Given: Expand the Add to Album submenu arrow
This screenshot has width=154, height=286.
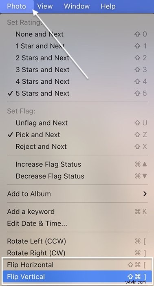Looking at the screenshot, I should pos(145,194).
